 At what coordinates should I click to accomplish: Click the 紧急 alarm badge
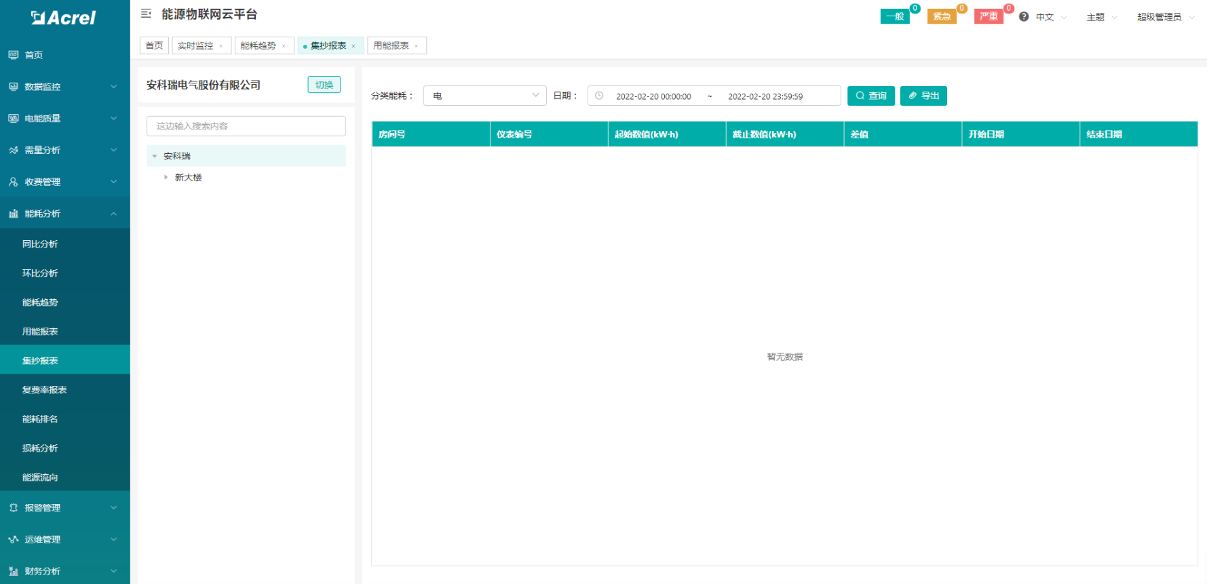[942, 17]
